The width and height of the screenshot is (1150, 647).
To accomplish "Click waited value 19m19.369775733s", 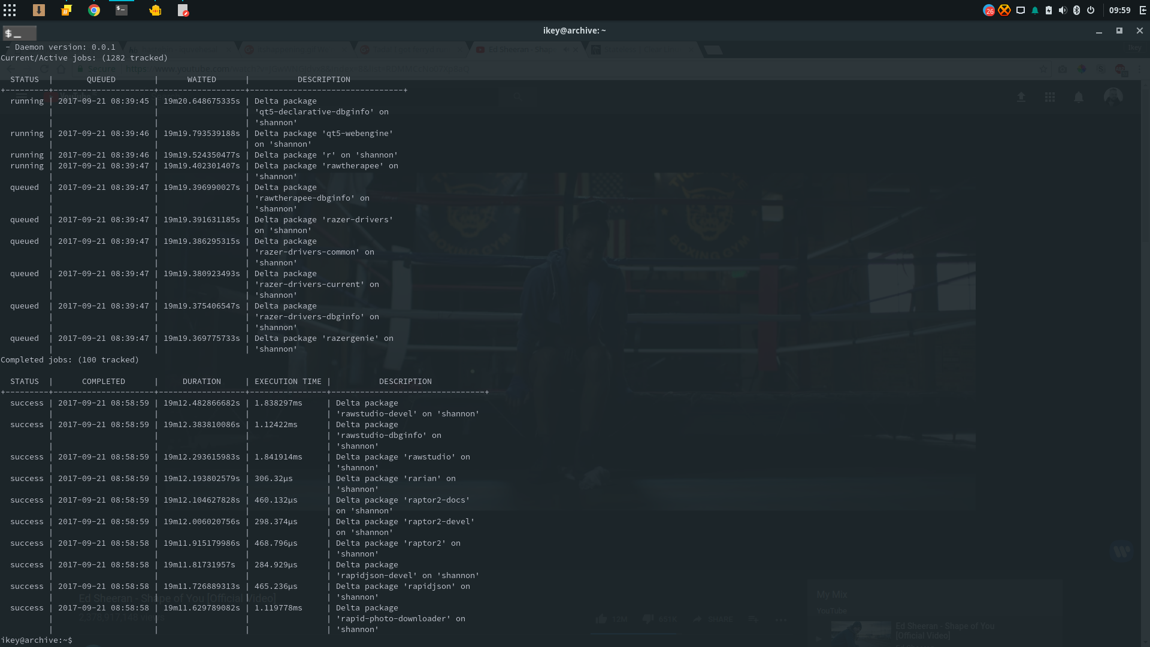I will (202, 338).
